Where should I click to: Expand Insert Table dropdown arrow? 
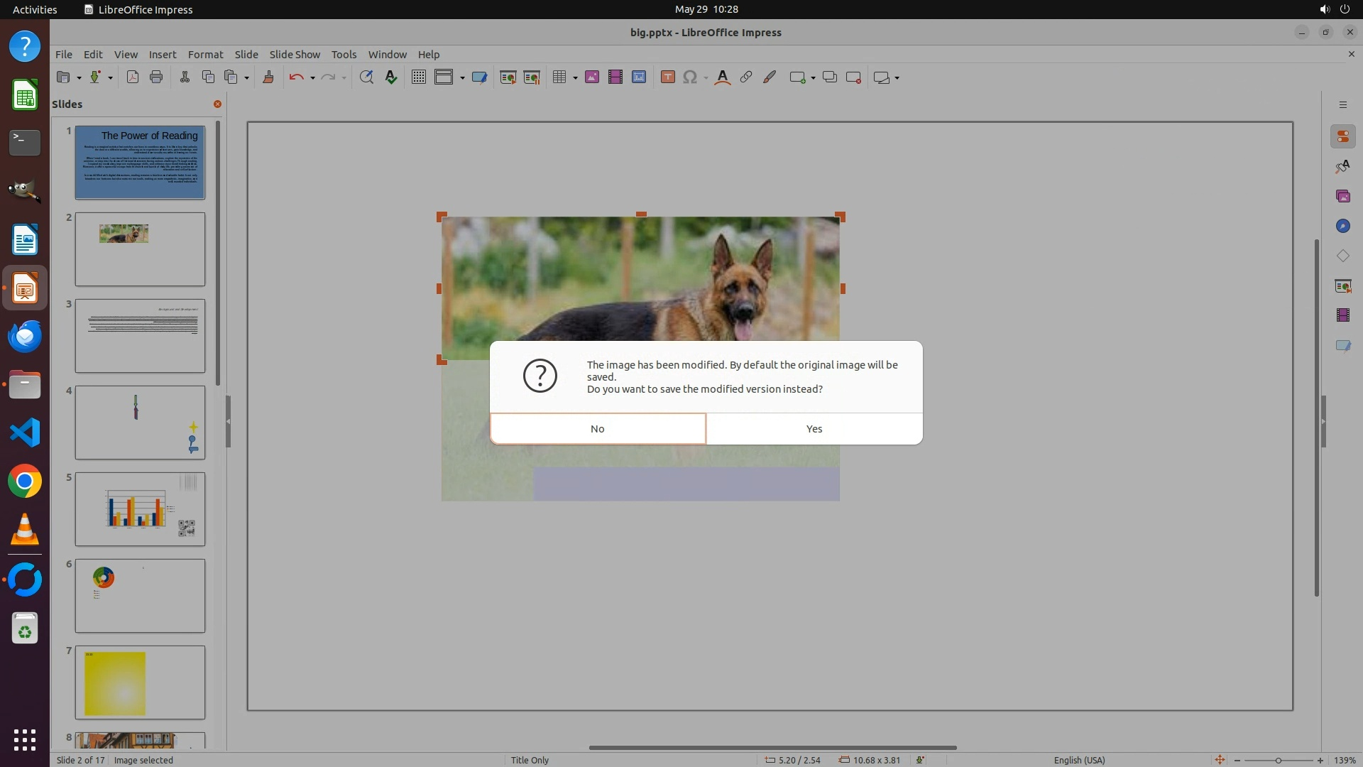[575, 78]
